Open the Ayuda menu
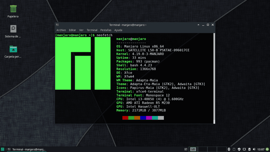The image size is (270, 152). 118,30
